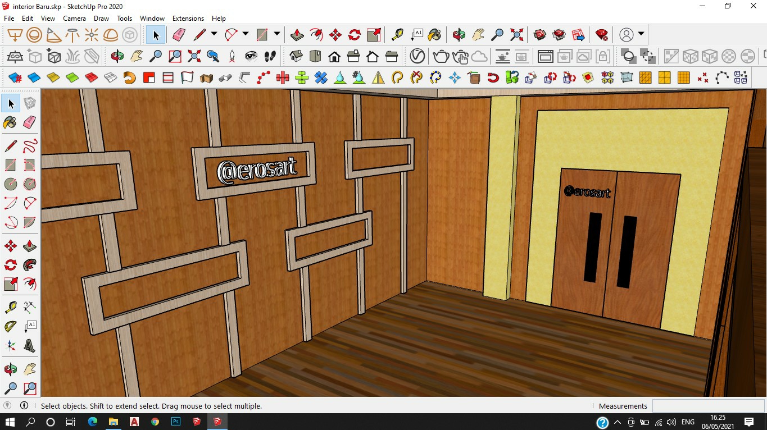The image size is (767, 430).
Task: Choose 3D Text tool in left toolbar
Action: click(30, 346)
